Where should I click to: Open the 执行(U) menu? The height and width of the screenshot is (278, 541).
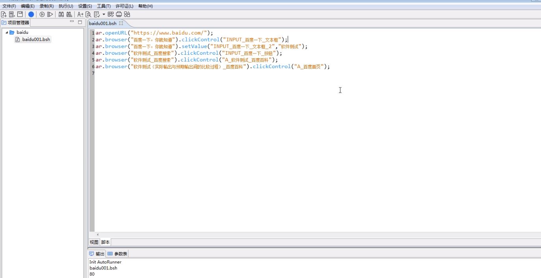click(66, 6)
